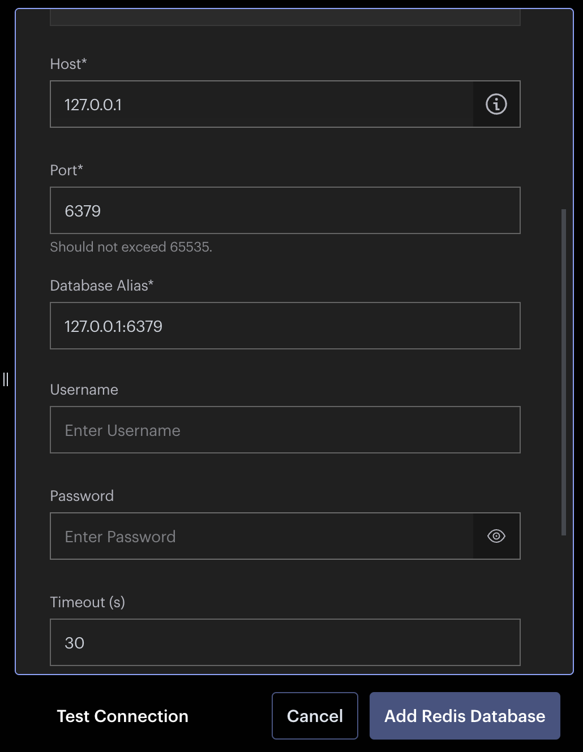This screenshot has width=583, height=752.
Task: Click the Add Redis Database button
Action: (x=465, y=716)
